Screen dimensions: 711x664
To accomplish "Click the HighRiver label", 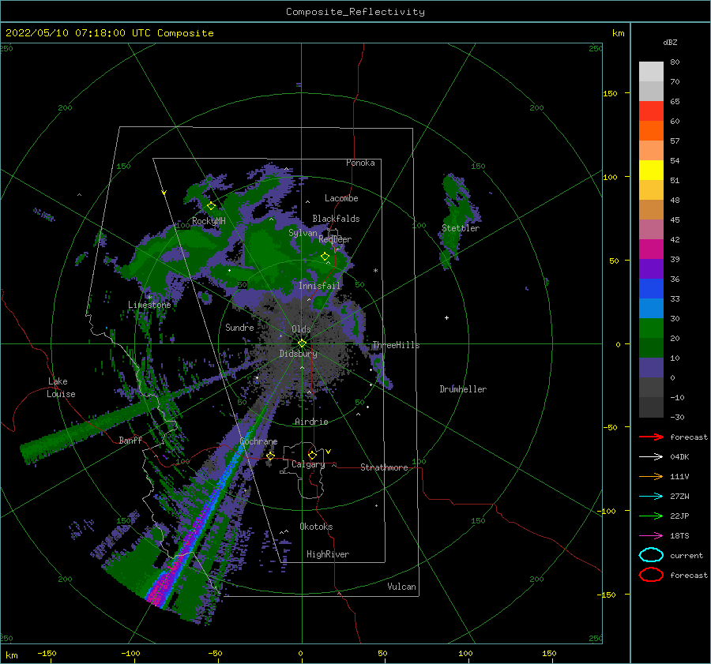I will [328, 554].
